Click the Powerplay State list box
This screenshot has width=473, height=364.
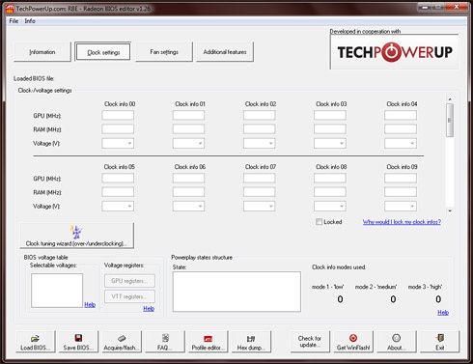click(236, 292)
